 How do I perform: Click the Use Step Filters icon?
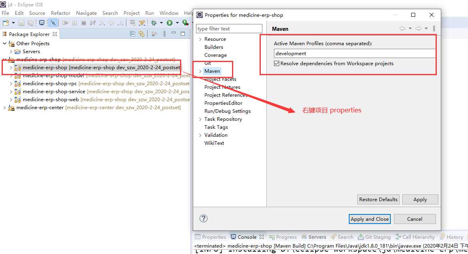pyautogui.click(x=142, y=23)
